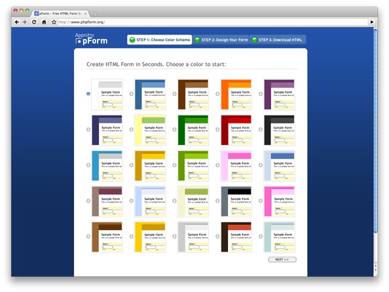Open Step 2: Design Your Form tab
389x292 pixels.
tap(221, 40)
